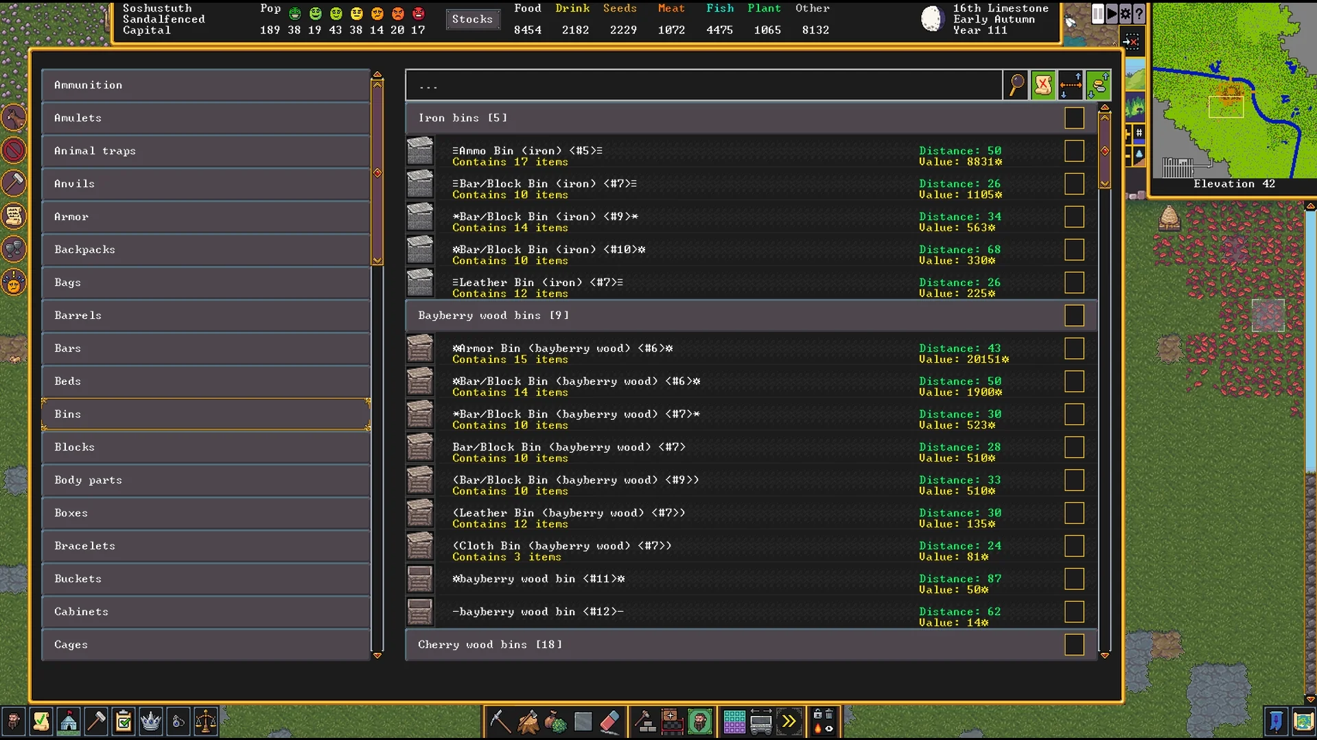1317x740 pixels.
Task: Select the Cages category
Action: 206,645
